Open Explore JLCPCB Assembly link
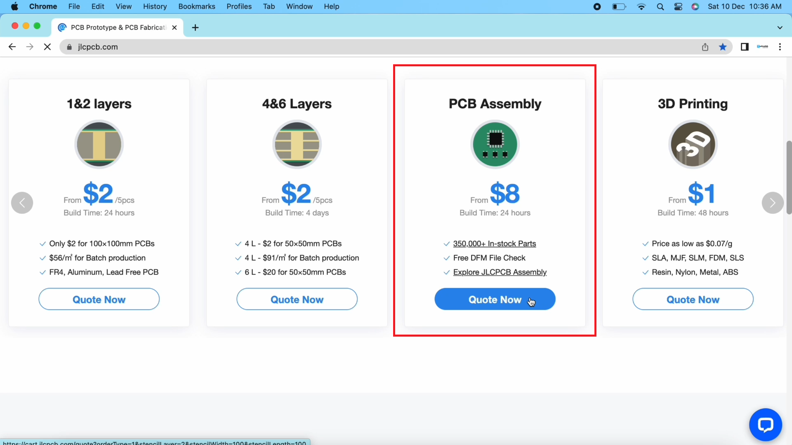The height and width of the screenshot is (445, 792). (x=500, y=272)
